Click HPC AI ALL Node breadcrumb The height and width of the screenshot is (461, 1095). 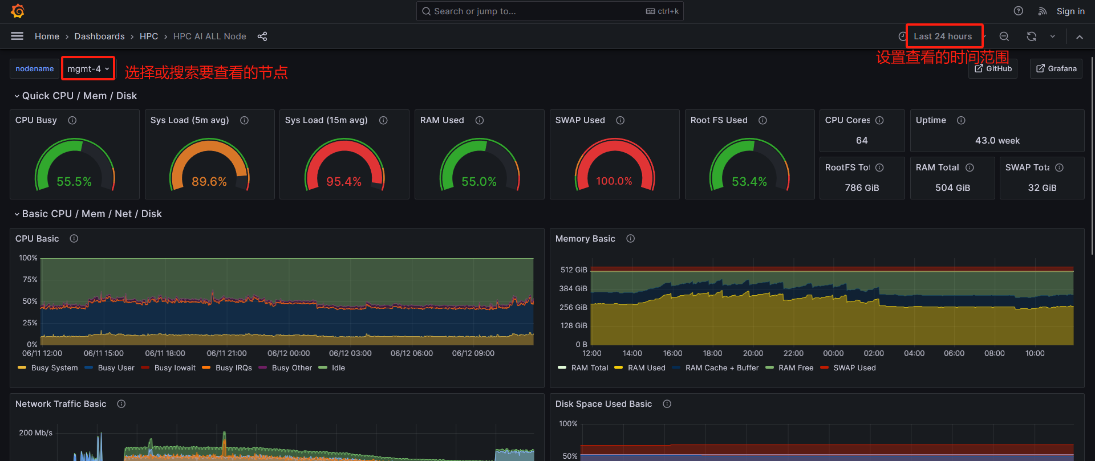tap(210, 36)
